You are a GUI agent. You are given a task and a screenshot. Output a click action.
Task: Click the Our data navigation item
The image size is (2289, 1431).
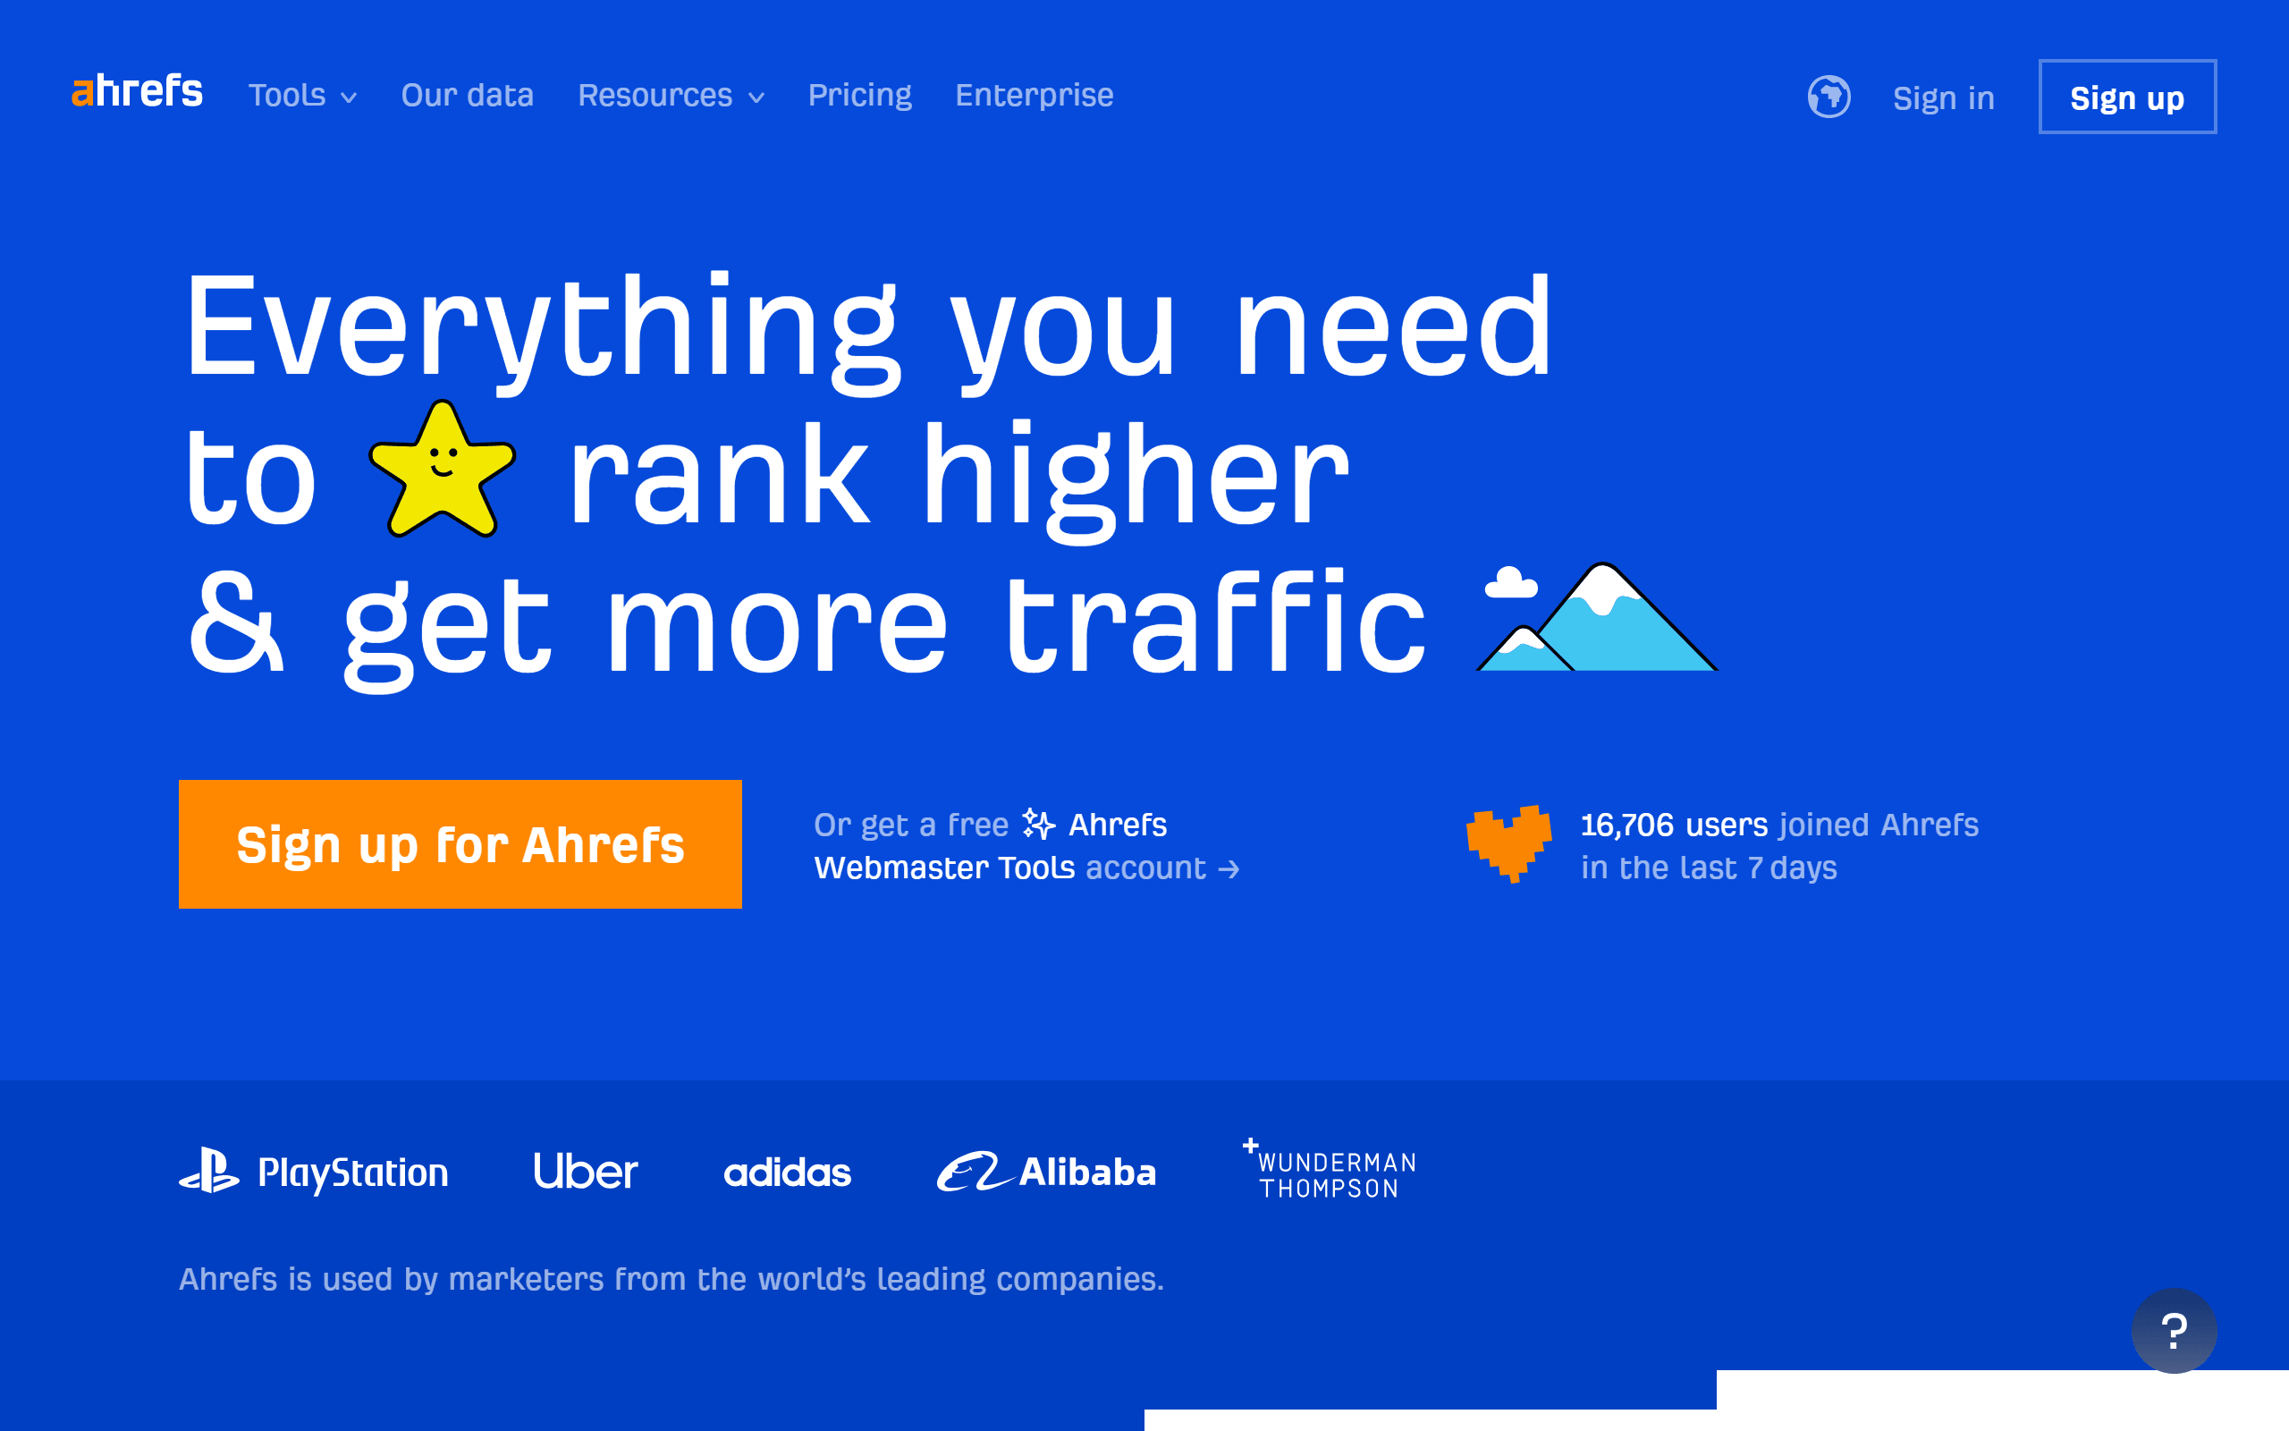(467, 94)
